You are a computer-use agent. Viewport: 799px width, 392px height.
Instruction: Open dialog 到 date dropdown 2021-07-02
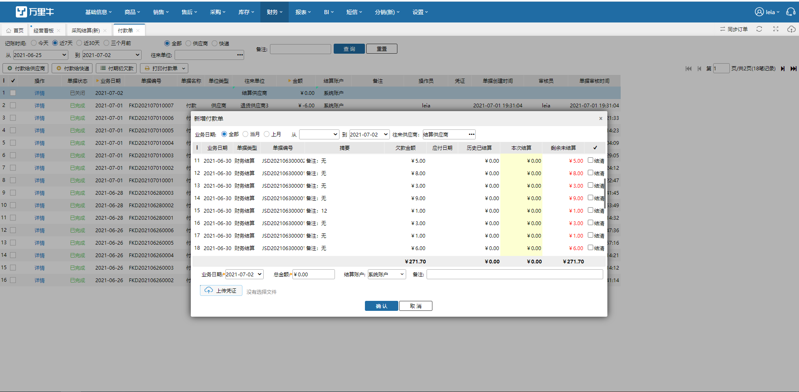pyautogui.click(x=386, y=134)
